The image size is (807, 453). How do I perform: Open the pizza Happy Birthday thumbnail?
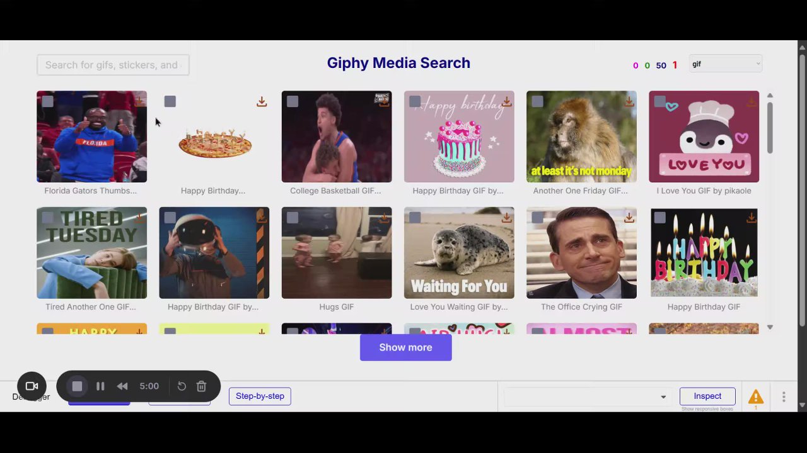click(214, 137)
